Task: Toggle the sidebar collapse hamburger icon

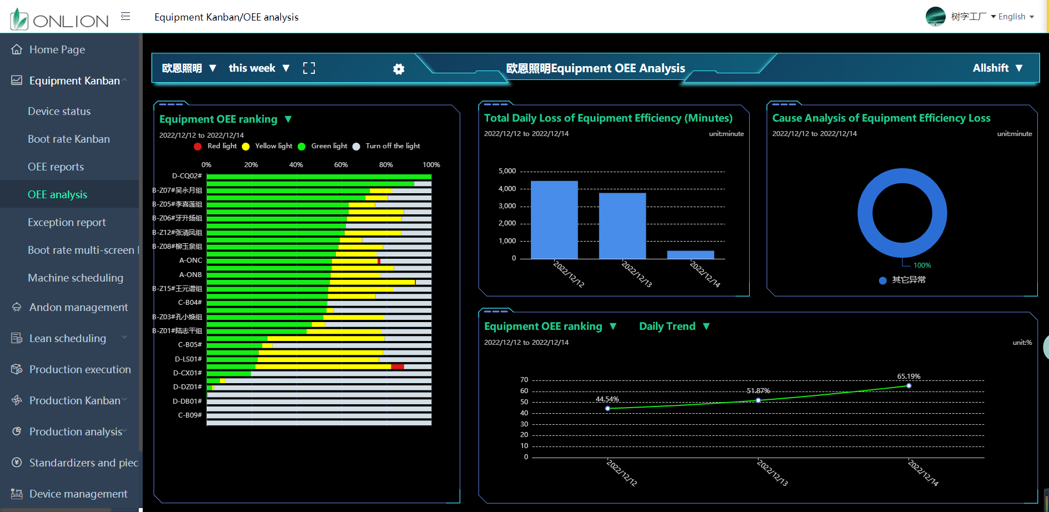Action: [x=126, y=17]
